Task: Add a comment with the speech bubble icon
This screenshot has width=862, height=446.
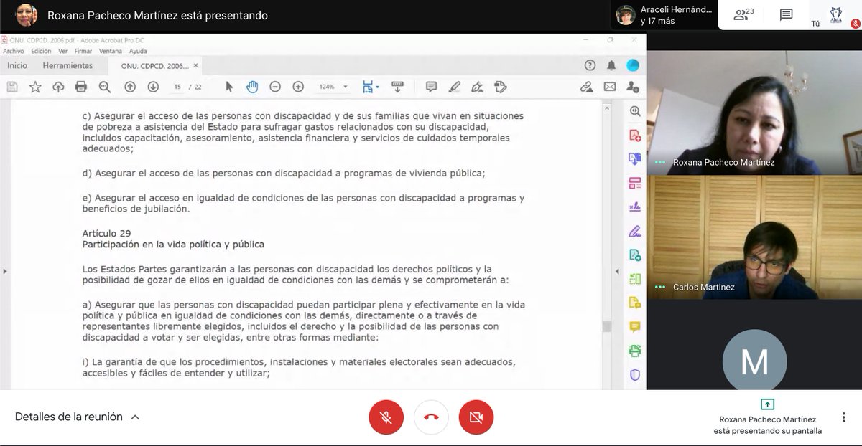Action: (431, 87)
